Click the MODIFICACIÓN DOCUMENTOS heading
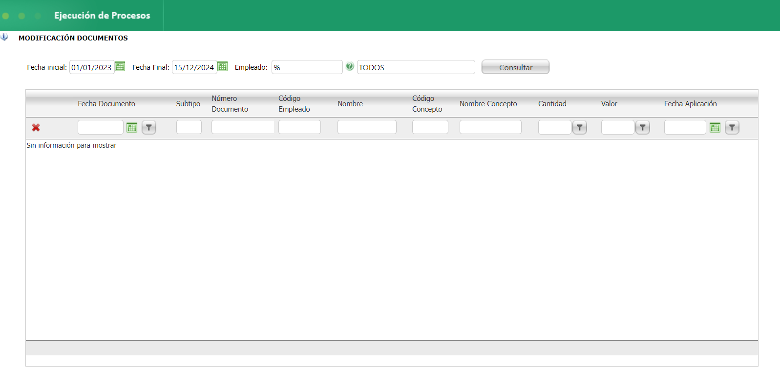This screenshot has height=369, width=780. (73, 38)
